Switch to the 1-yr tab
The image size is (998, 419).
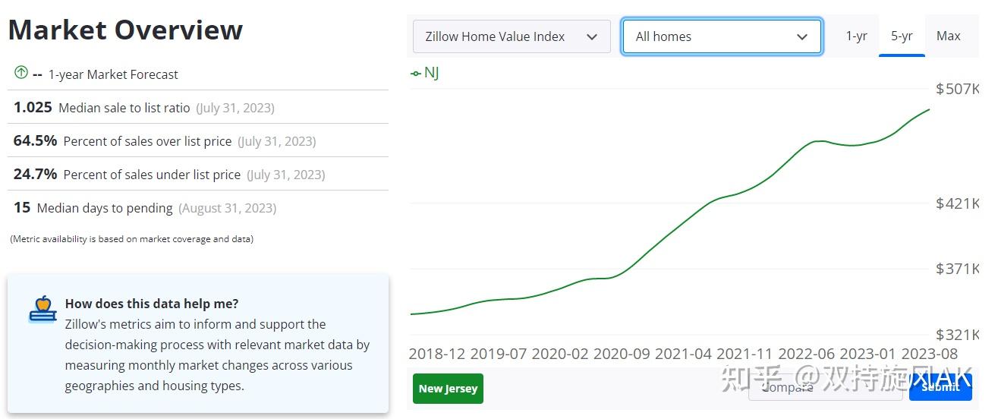[x=856, y=36]
